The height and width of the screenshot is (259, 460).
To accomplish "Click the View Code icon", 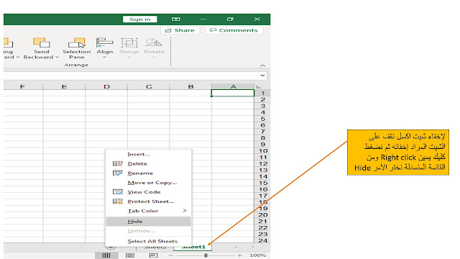I will (x=118, y=192).
